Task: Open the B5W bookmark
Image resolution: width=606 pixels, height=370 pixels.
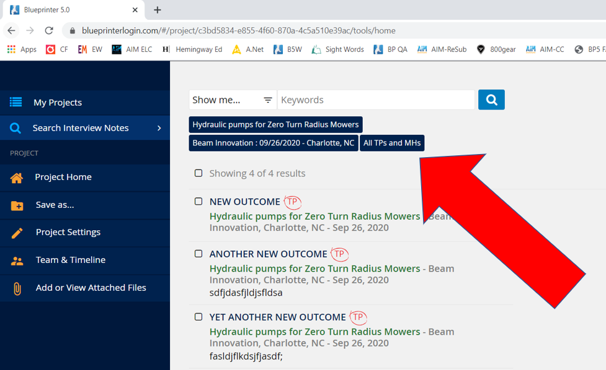Action: tap(288, 49)
